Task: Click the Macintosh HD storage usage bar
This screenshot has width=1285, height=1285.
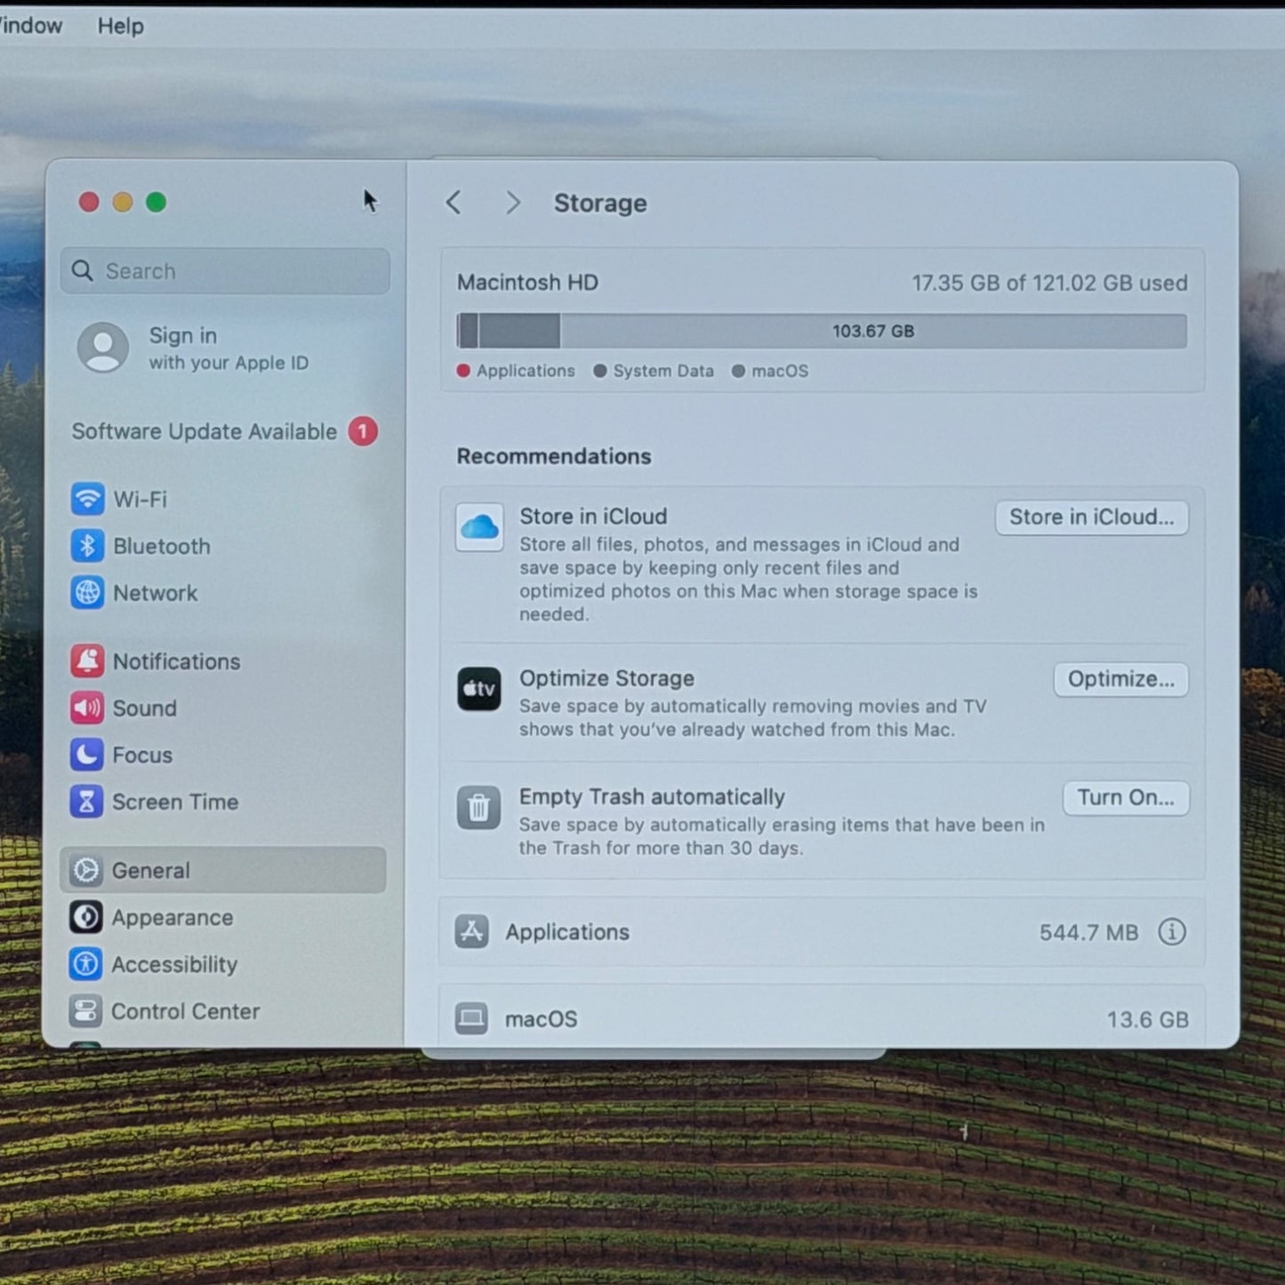Action: point(821,332)
